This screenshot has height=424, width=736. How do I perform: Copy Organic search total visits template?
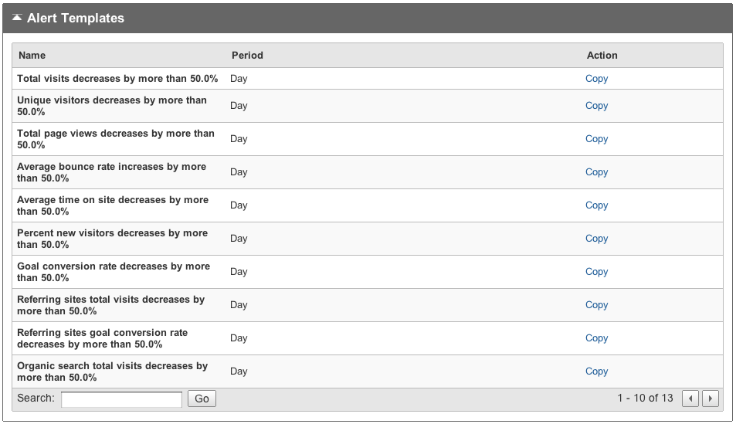596,371
